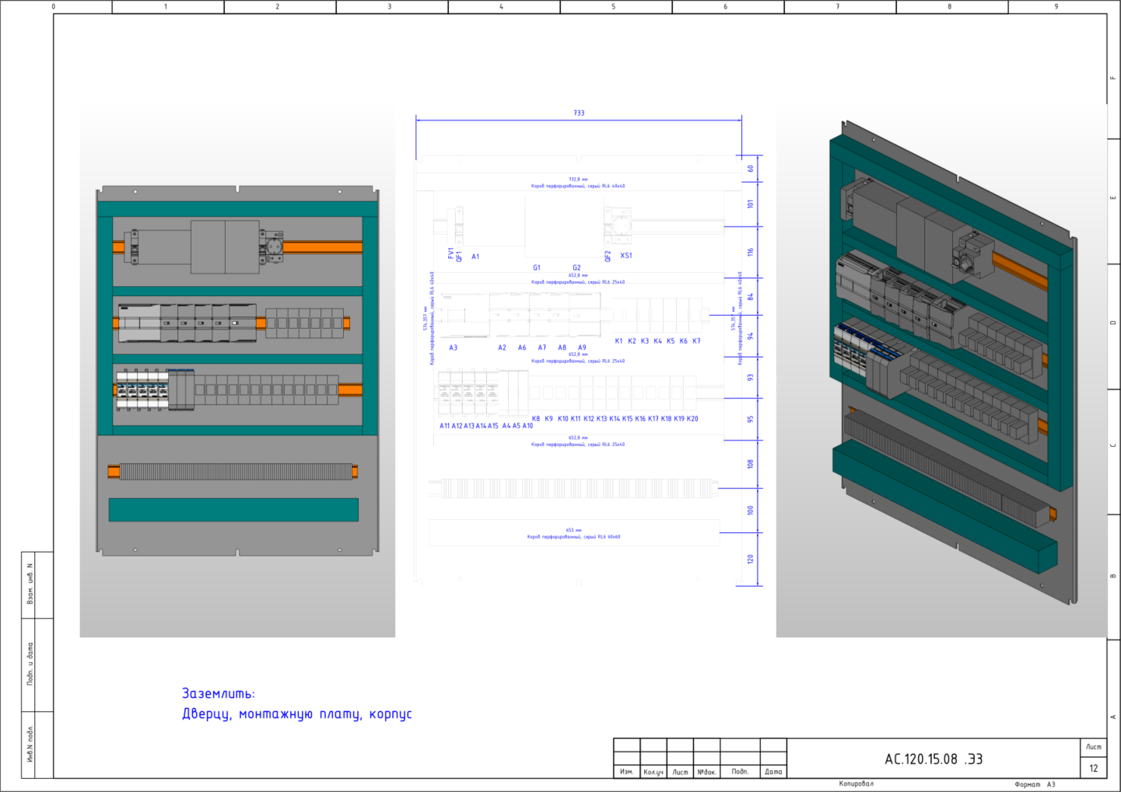
Task: Click the front view panel rendering
Action: click(x=237, y=373)
